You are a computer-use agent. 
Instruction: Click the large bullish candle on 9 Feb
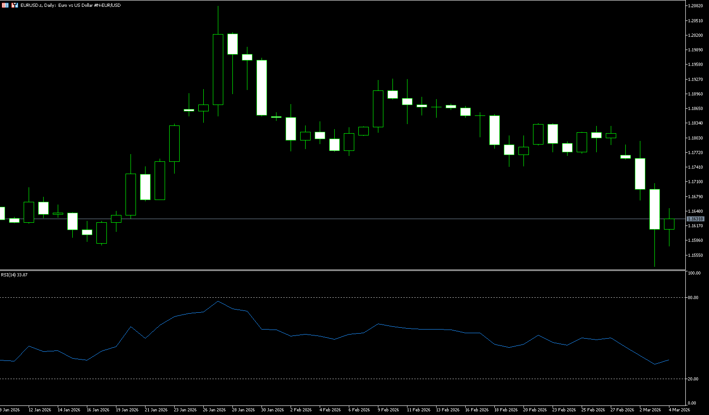click(378, 109)
